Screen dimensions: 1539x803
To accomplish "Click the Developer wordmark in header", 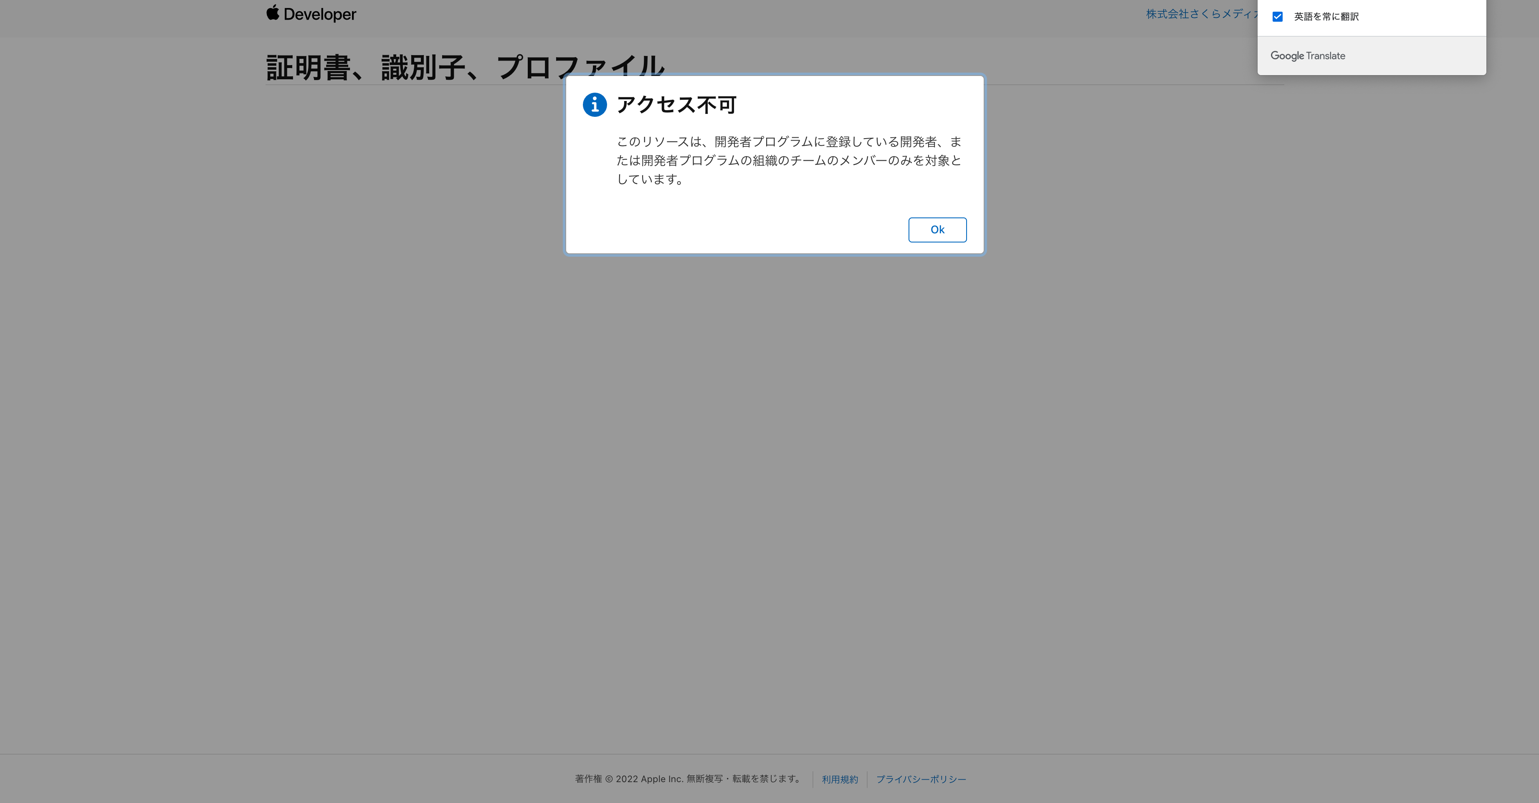I will pyautogui.click(x=320, y=14).
